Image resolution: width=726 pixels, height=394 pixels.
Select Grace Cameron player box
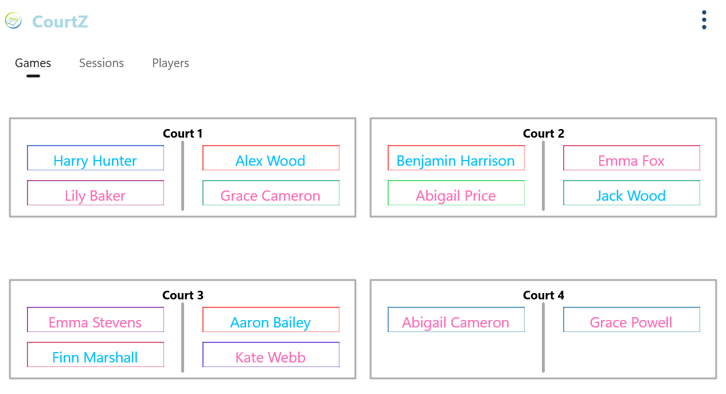(x=271, y=193)
